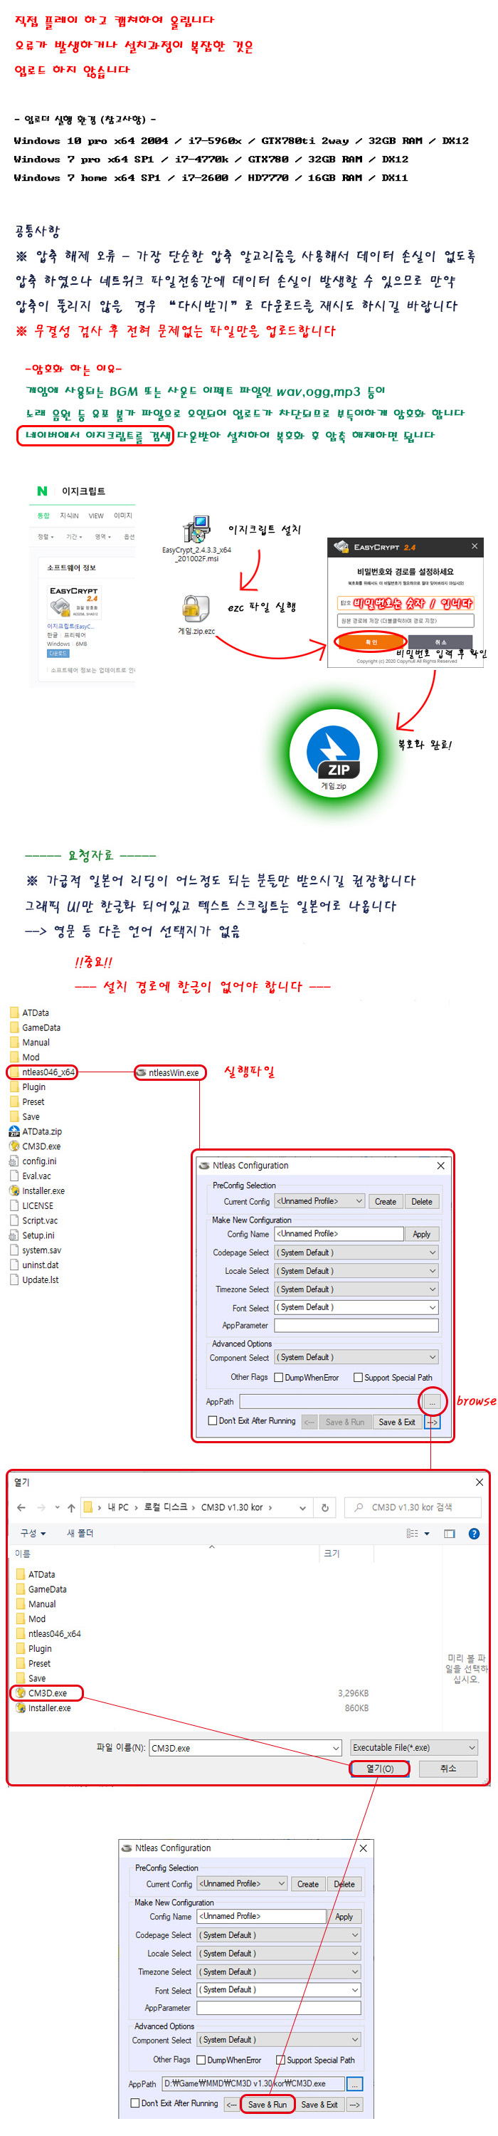The width and height of the screenshot is (498, 2136).
Task: Check Dont Exit After Running beside filled AppPath
Action: 135,2103
